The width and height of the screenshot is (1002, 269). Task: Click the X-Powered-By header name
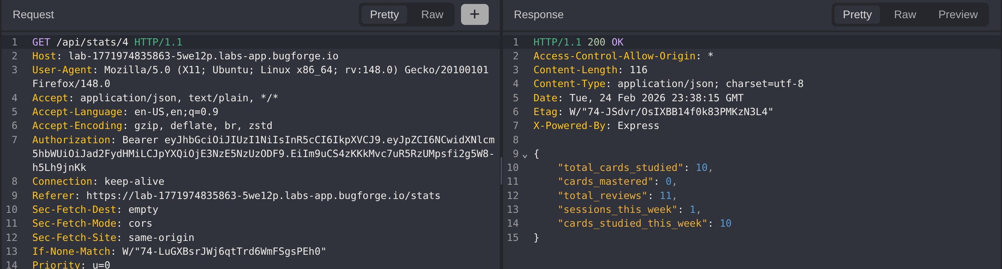pos(569,126)
